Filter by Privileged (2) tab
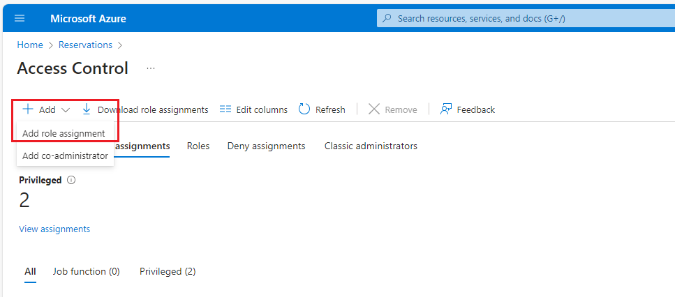 coord(168,271)
